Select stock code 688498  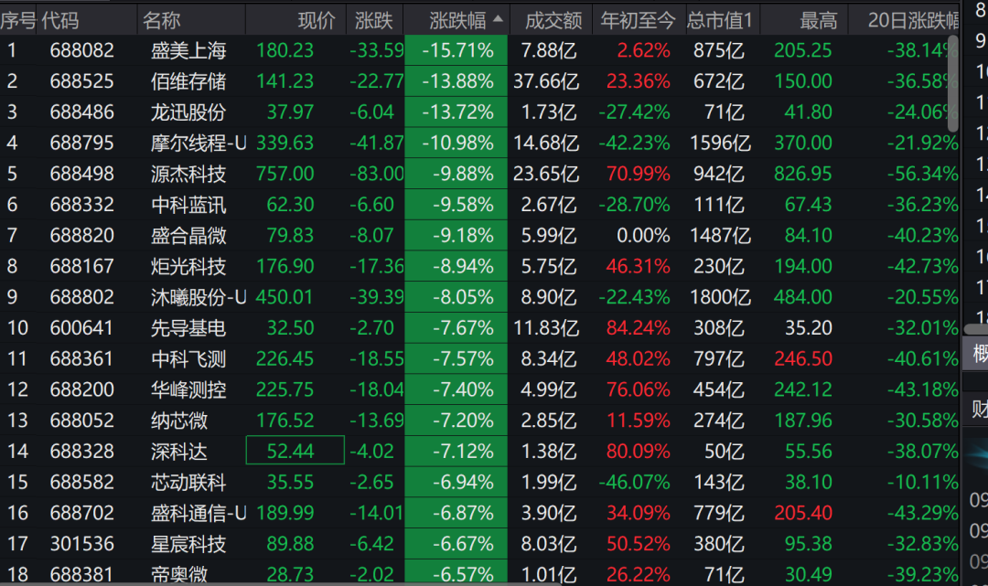82,174
